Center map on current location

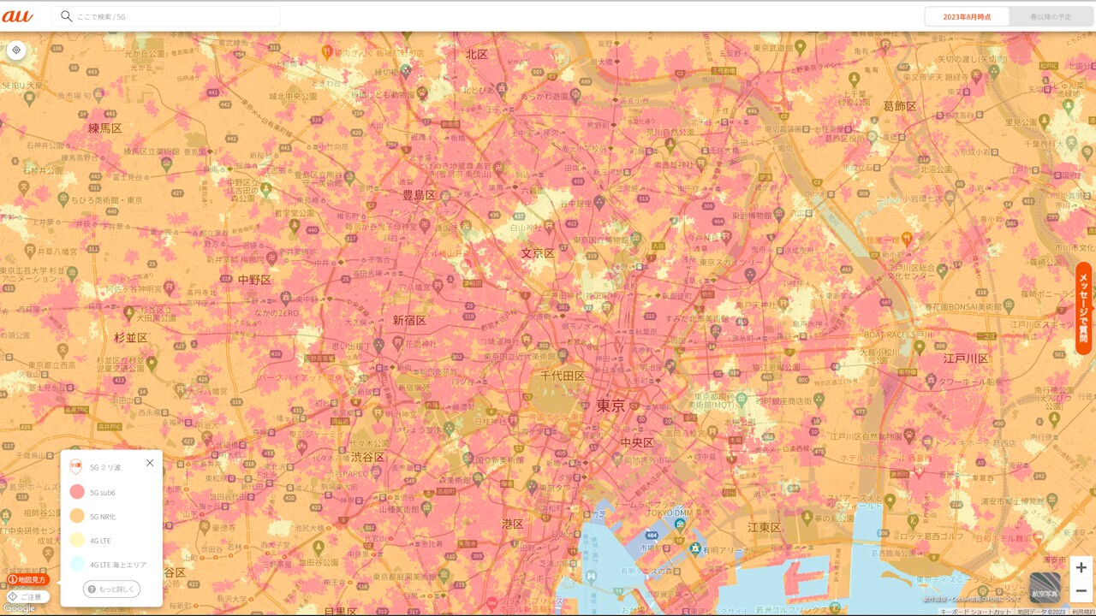[x=16, y=50]
